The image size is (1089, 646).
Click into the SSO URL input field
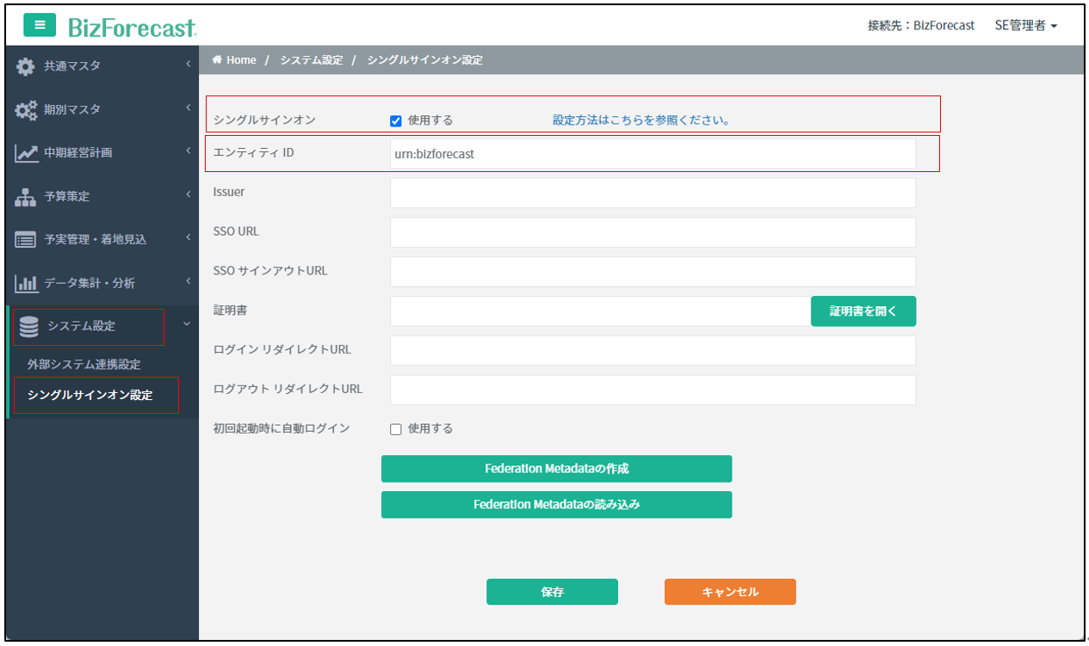pos(652,232)
